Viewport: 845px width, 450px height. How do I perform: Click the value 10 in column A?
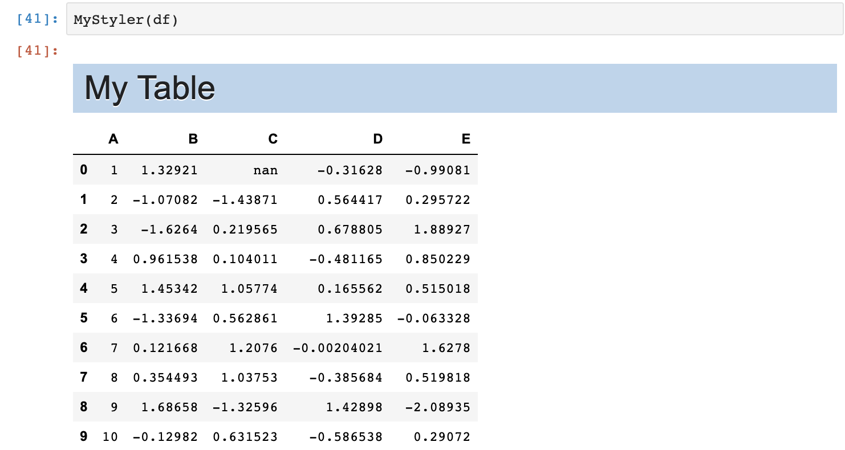(x=110, y=436)
